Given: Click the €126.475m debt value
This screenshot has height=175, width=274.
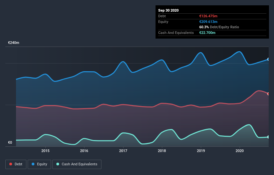Looking at the screenshot, I should (x=208, y=16).
